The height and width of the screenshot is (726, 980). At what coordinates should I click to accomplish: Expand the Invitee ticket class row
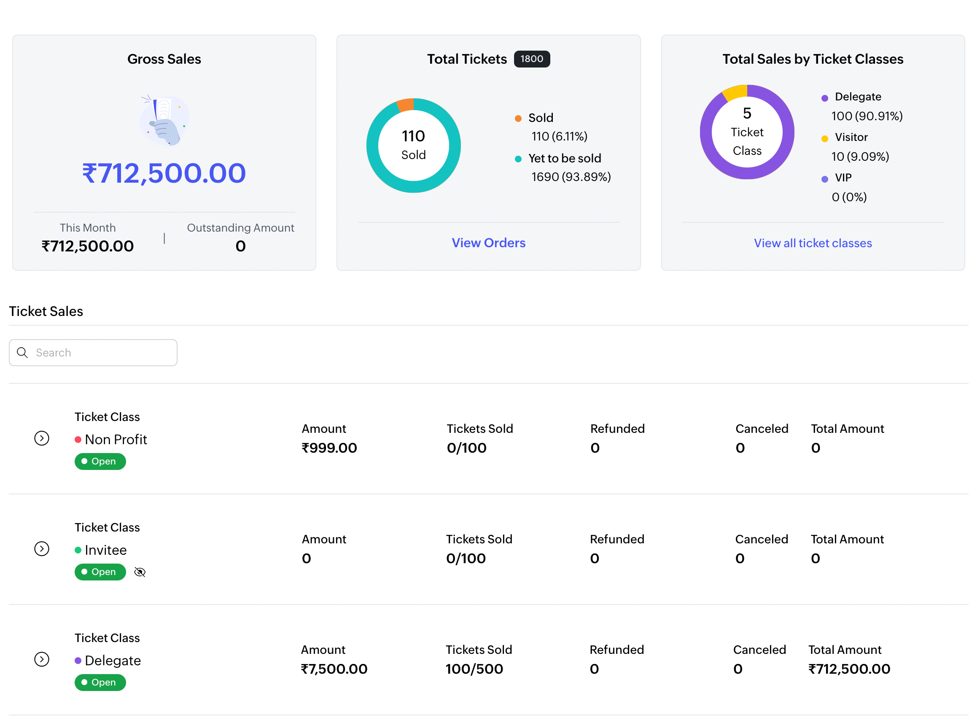tap(42, 548)
